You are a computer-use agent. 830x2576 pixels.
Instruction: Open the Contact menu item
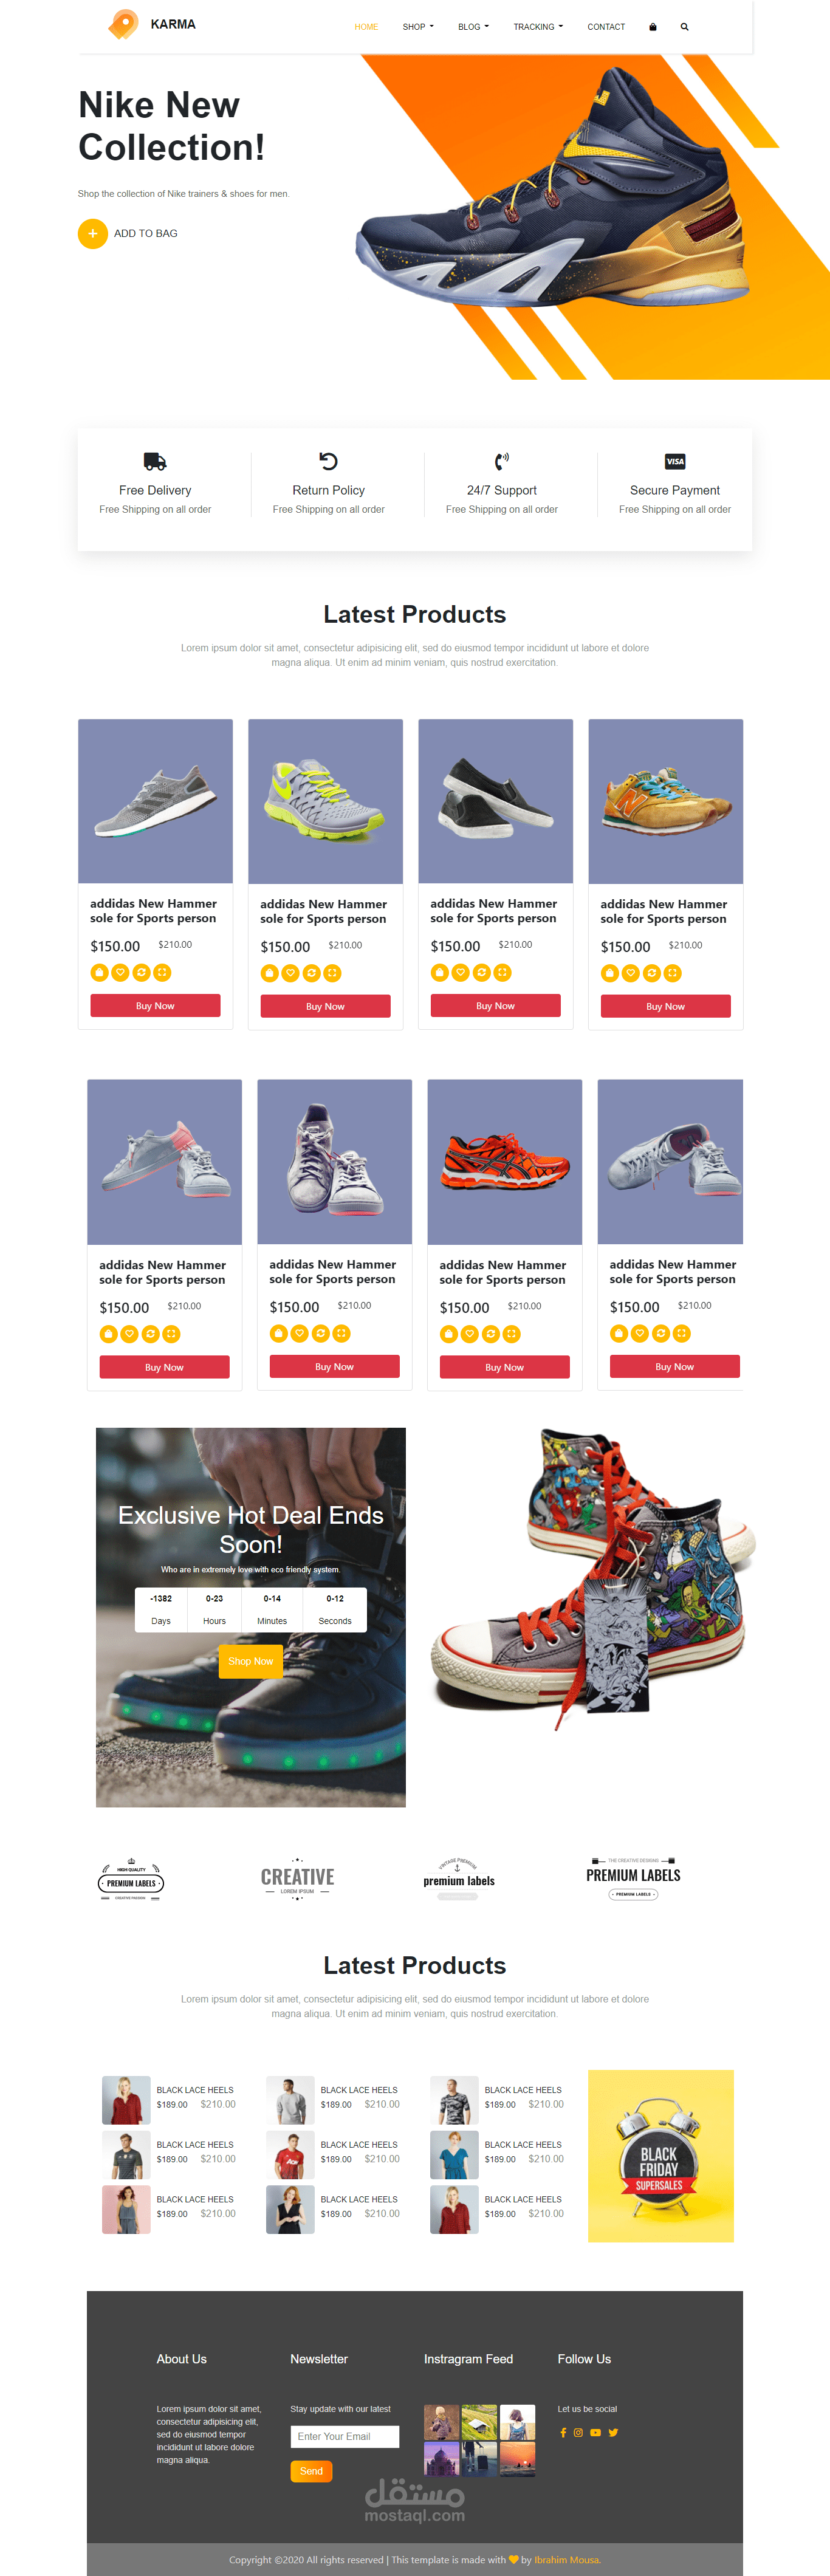tap(606, 27)
